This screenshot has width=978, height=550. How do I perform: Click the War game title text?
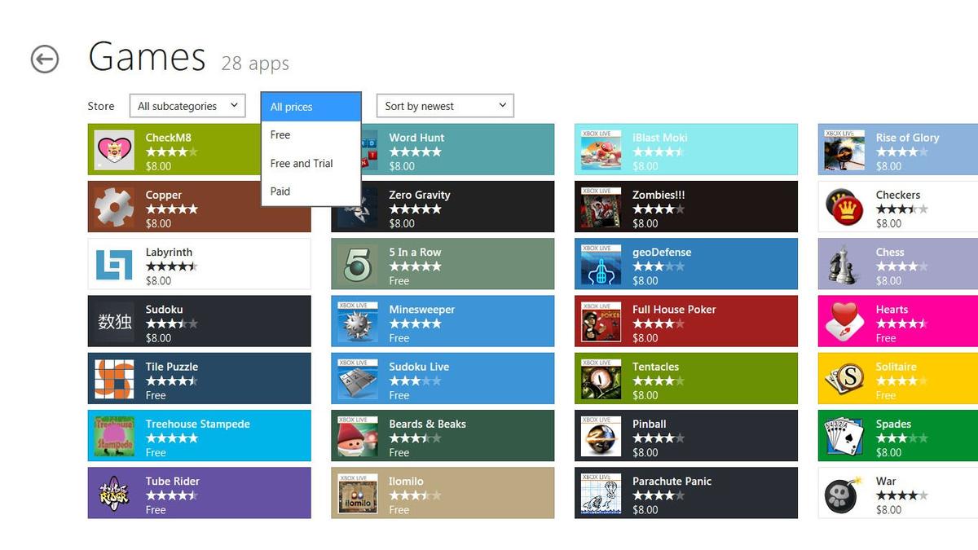[x=886, y=481]
